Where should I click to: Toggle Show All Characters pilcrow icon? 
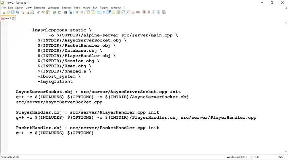coord(104,12)
